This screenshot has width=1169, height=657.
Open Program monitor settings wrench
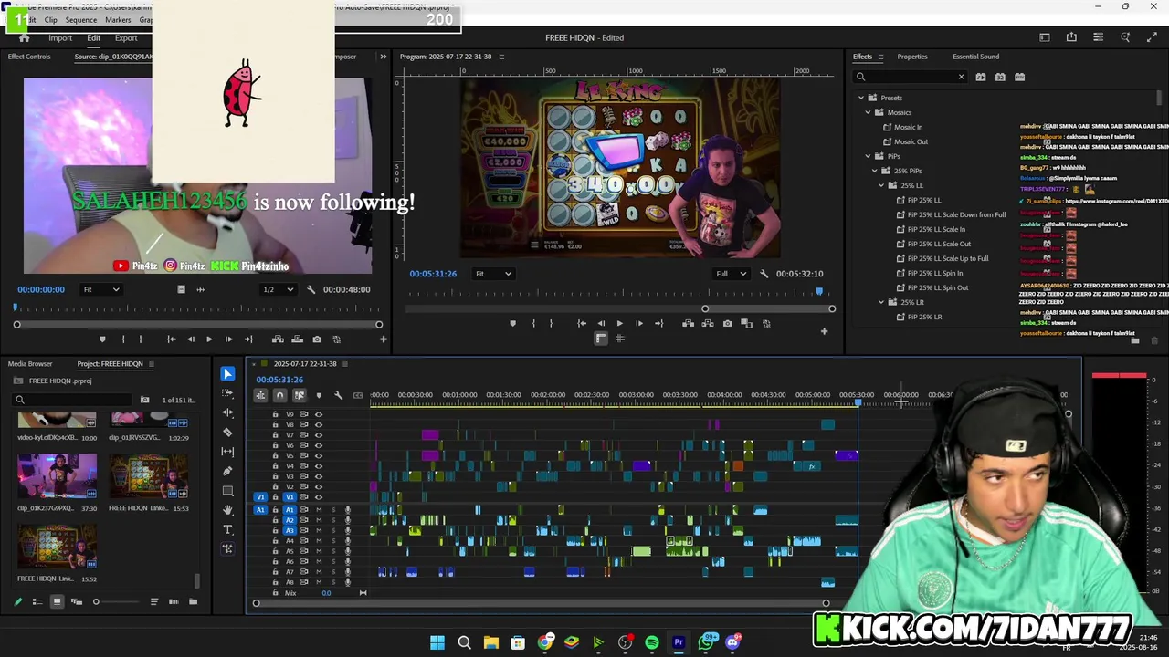click(x=764, y=274)
